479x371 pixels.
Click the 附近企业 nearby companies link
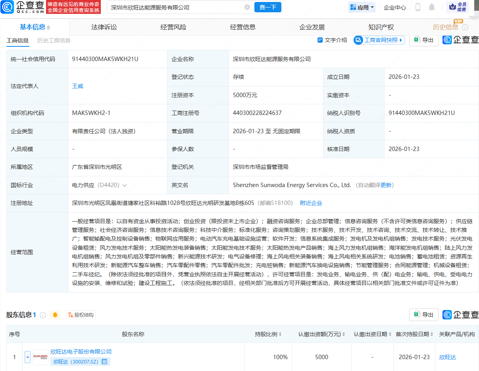(311, 203)
